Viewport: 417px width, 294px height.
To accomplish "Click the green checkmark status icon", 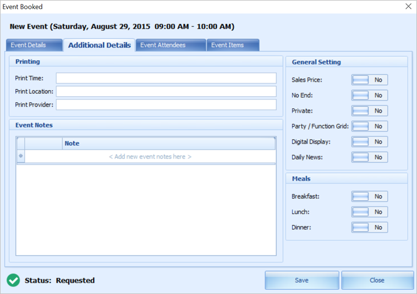I will [13, 280].
